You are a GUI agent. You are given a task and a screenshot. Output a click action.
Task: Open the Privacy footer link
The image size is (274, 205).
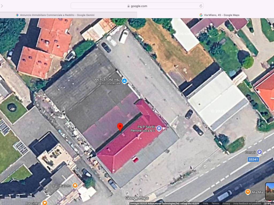tap(226, 204)
